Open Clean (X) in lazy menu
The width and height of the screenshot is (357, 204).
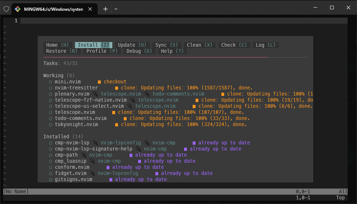pos(199,45)
